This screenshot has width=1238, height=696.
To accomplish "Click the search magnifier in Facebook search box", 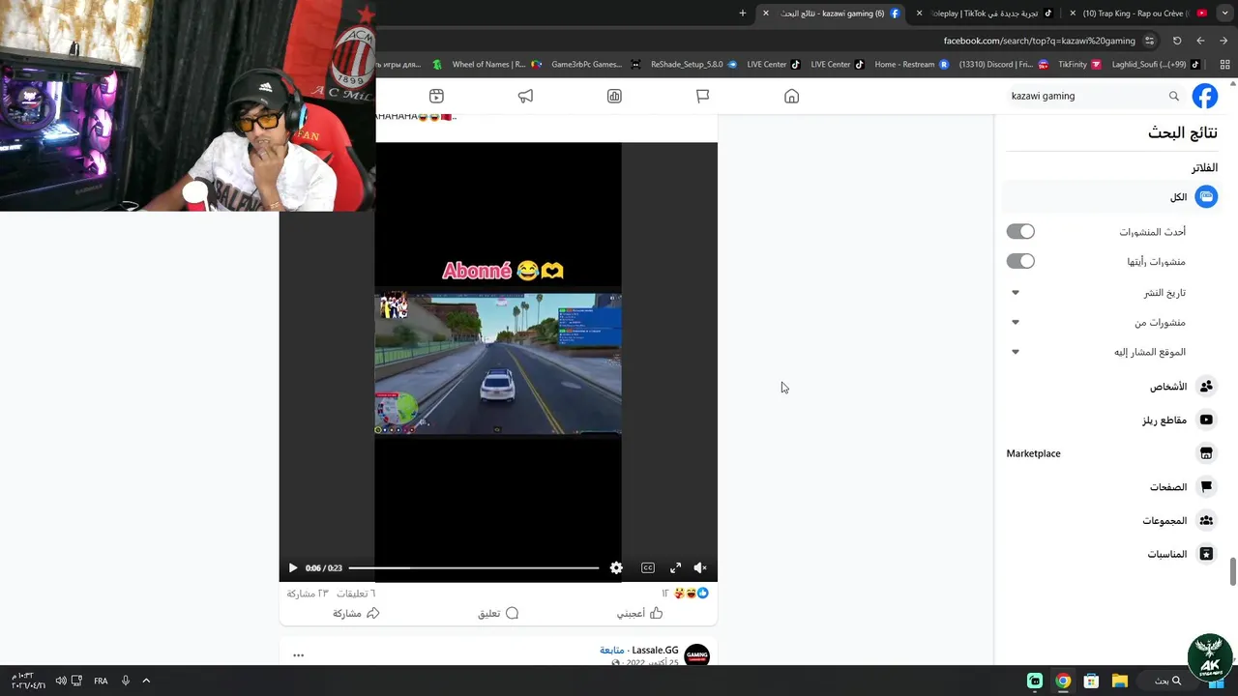I will point(1174,96).
